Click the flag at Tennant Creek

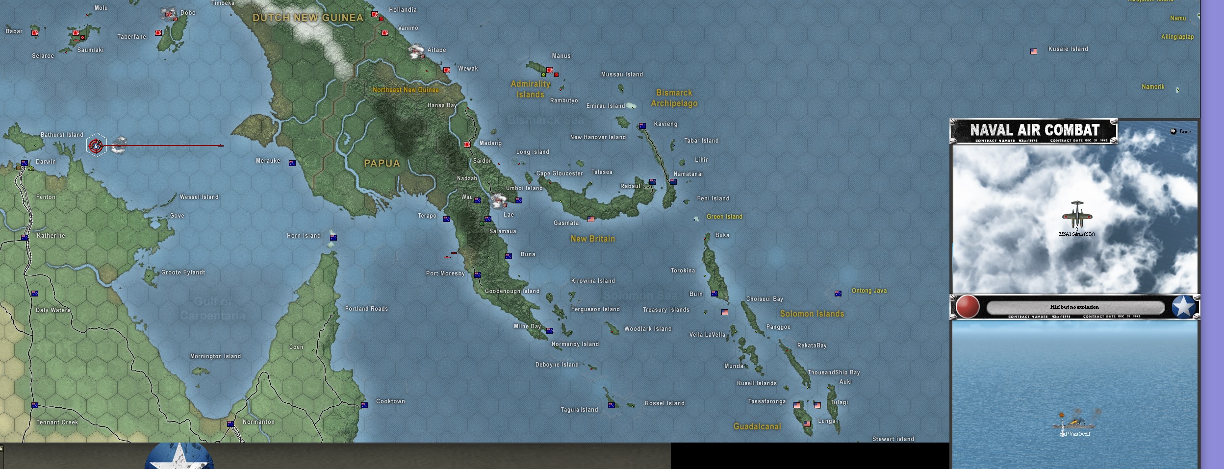pos(35,405)
